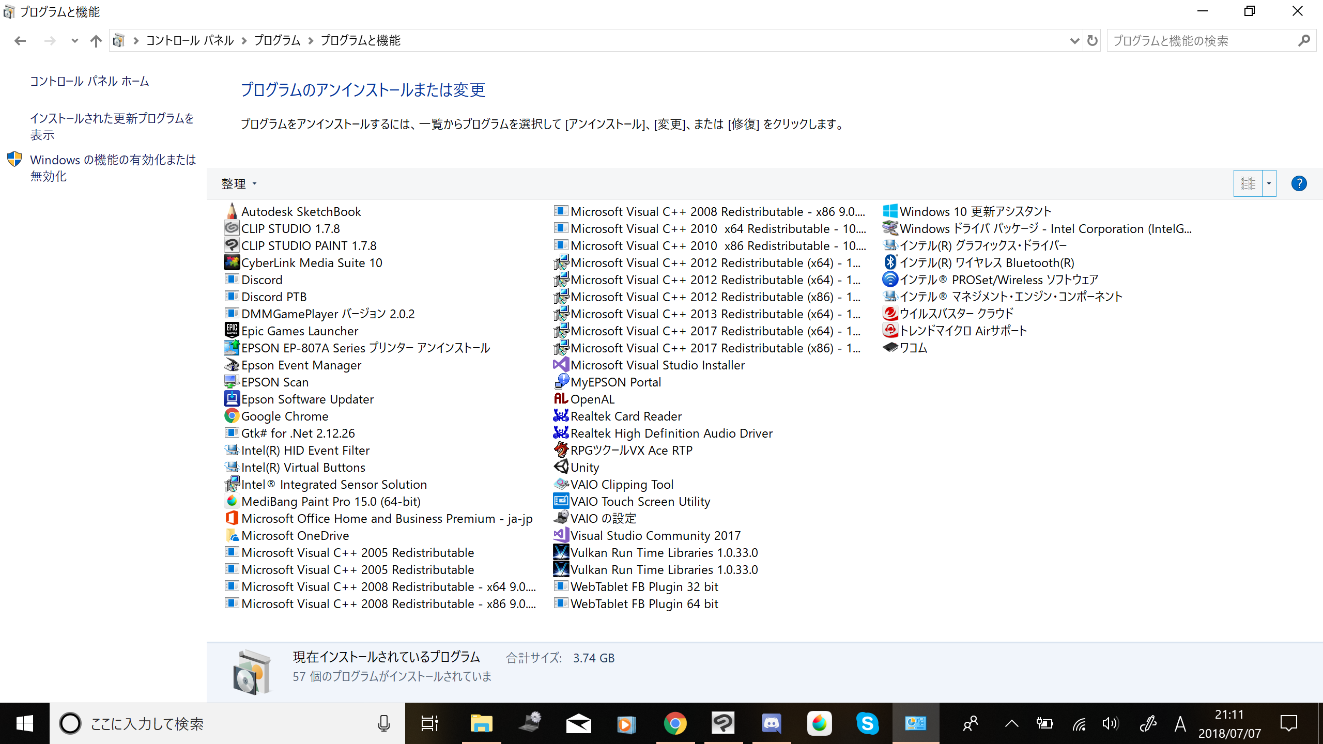This screenshot has height=744, width=1323.
Task: Open Discord from the taskbar
Action: pyautogui.click(x=771, y=723)
